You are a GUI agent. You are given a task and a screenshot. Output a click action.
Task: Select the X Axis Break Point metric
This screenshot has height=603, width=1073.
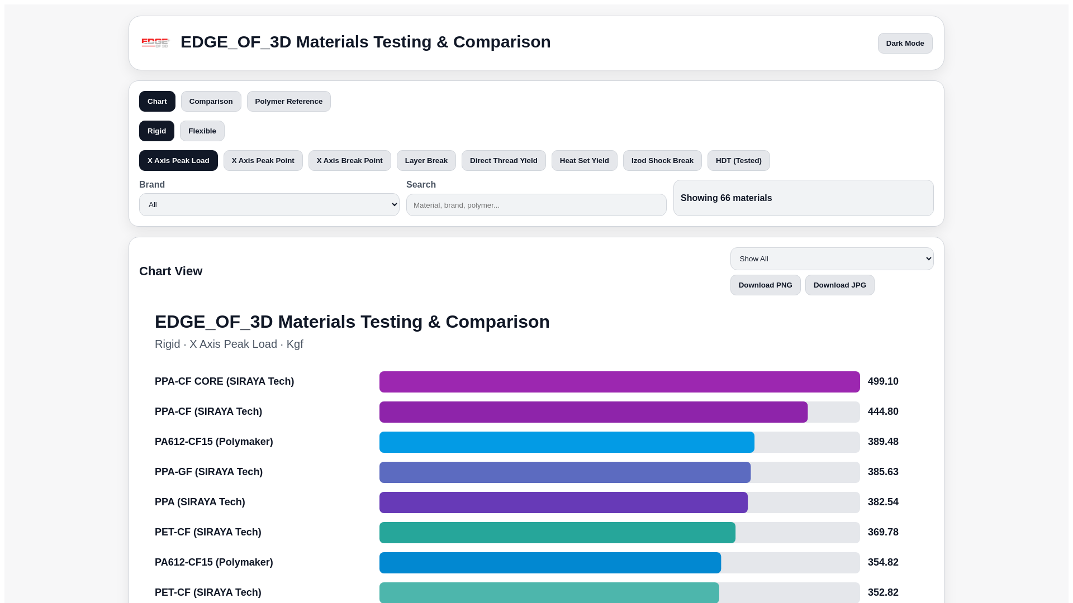[349, 160]
